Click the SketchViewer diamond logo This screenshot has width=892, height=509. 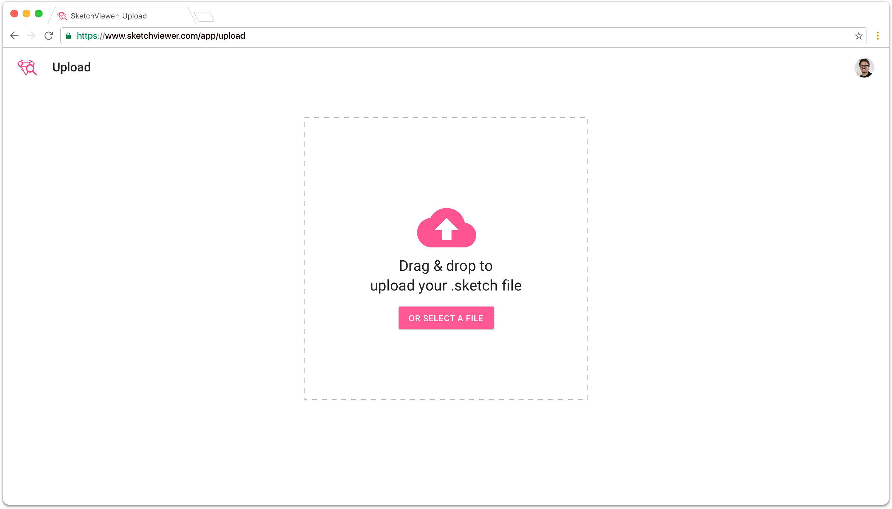pos(27,67)
